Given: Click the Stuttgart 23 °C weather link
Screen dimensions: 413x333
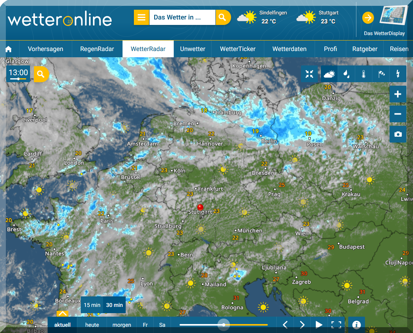Looking at the screenshot, I should click(317, 18).
